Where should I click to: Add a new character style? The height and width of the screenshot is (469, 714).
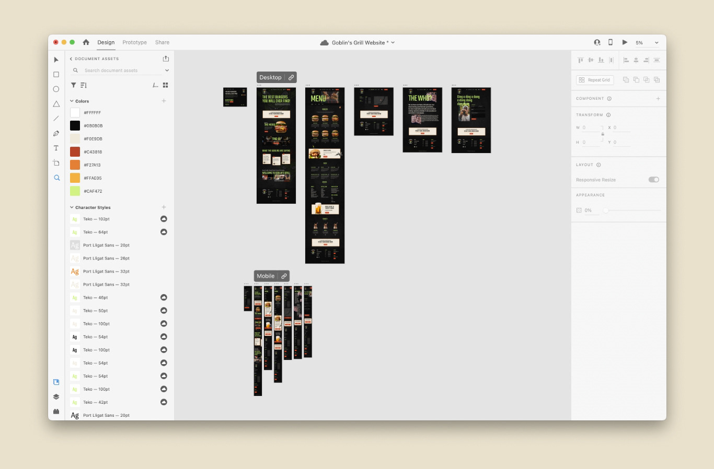point(164,207)
